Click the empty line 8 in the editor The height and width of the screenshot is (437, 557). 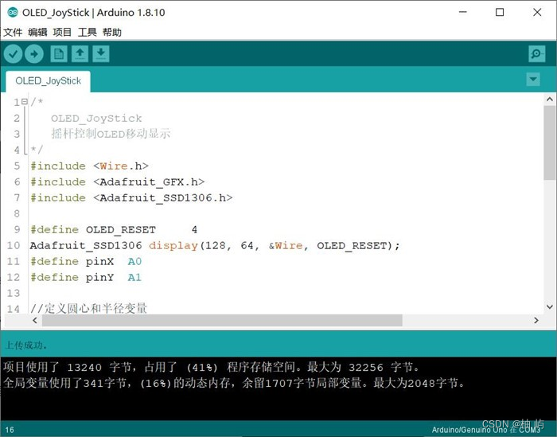[284, 214]
